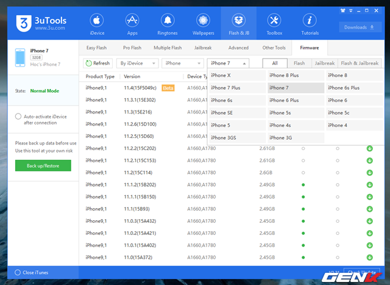This screenshot has height=285, width=390.
Task: Open the Apps section icon
Action: tap(132, 20)
